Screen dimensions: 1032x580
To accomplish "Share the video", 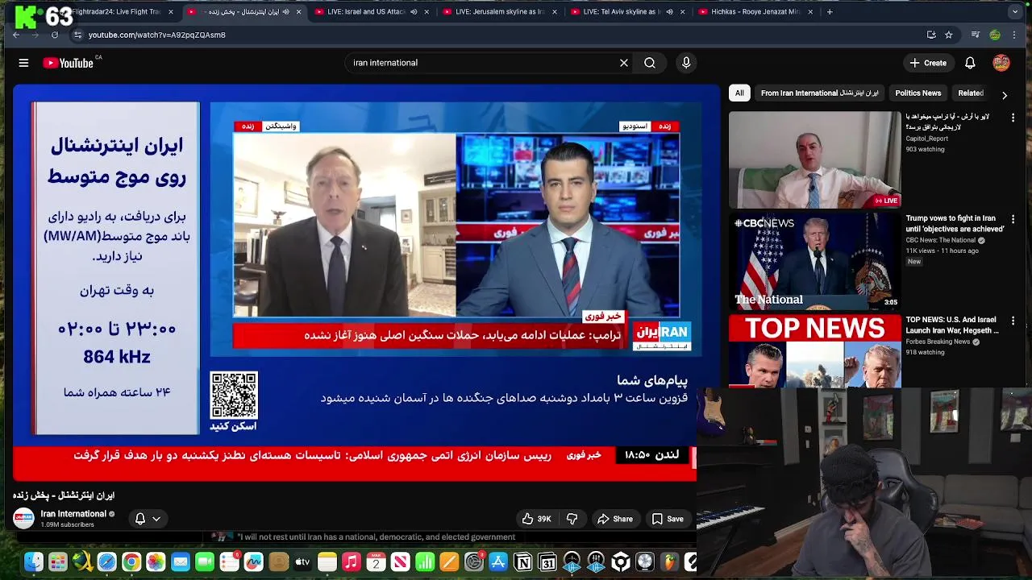I will pos(614,519).
